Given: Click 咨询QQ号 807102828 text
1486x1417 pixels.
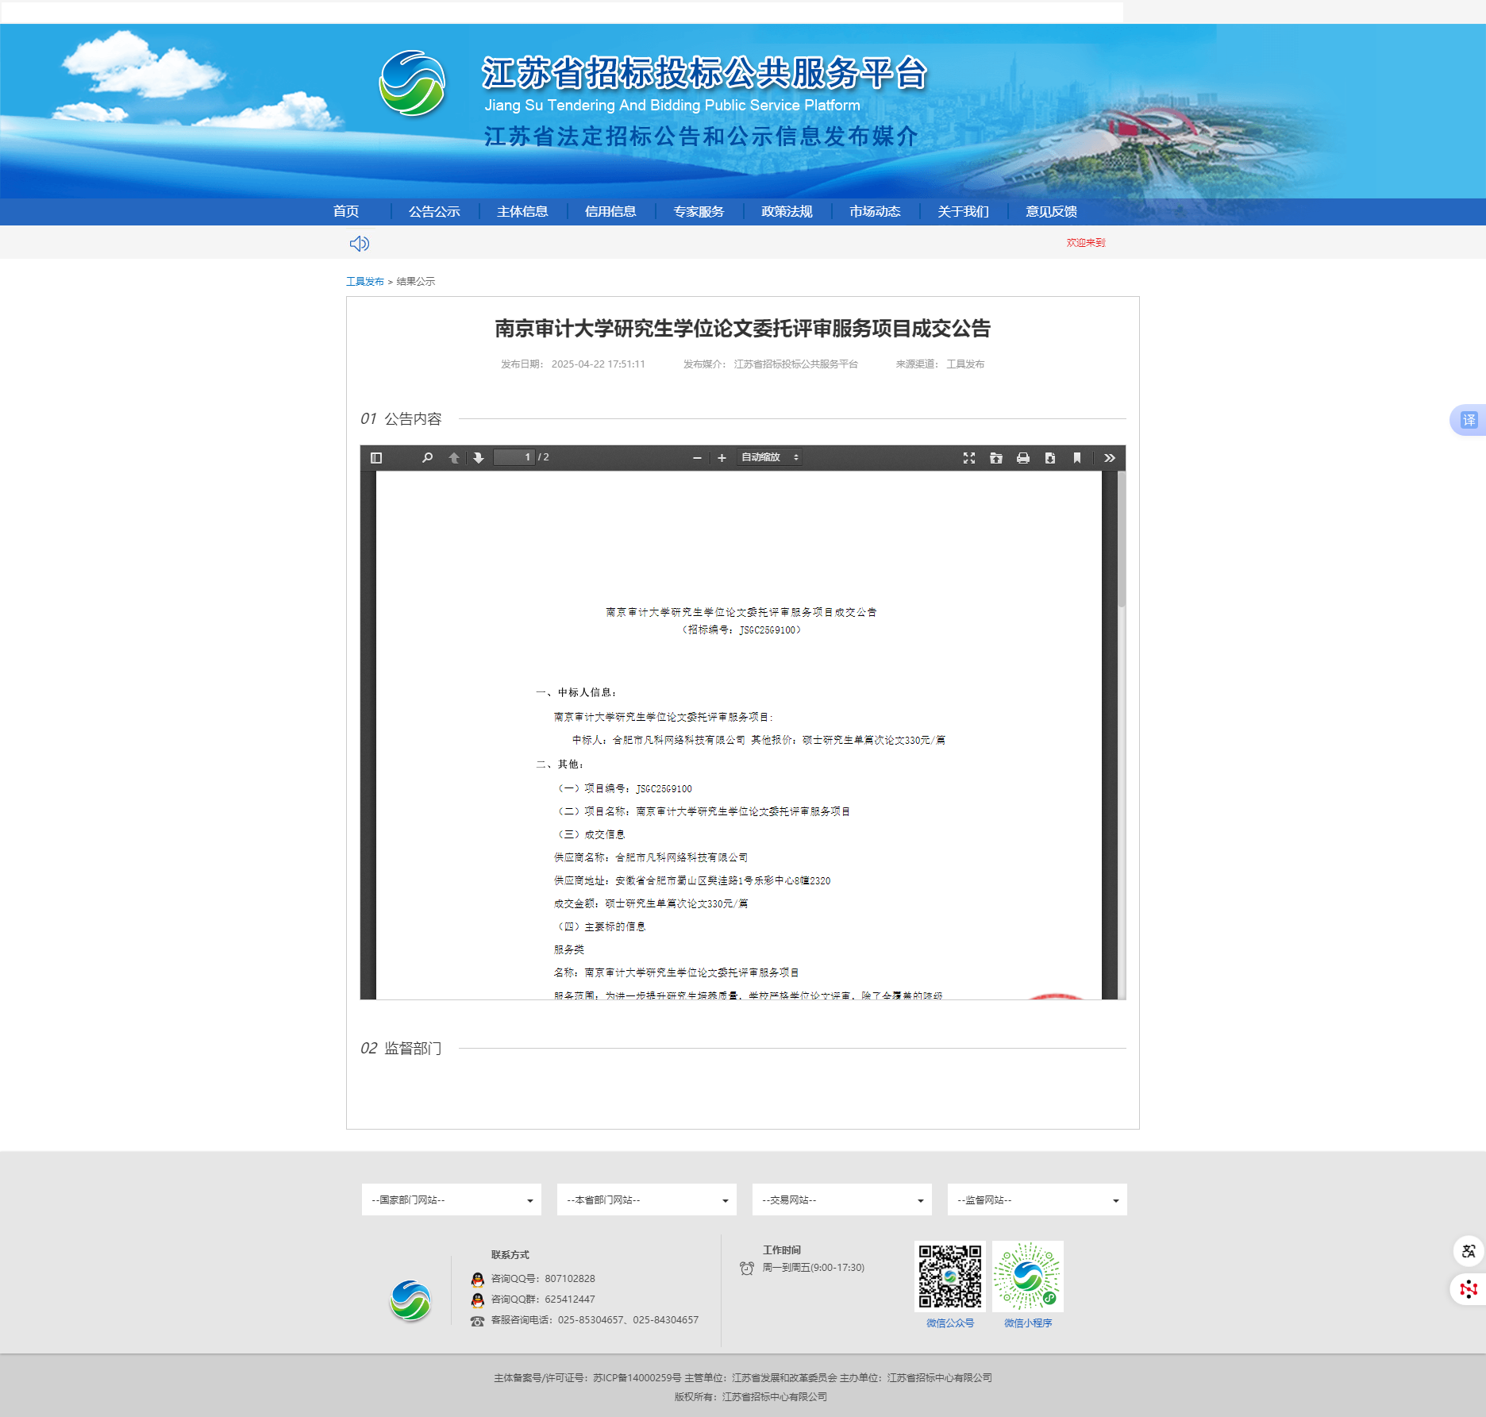Looking at the screenshot, I should [543, 1279].
